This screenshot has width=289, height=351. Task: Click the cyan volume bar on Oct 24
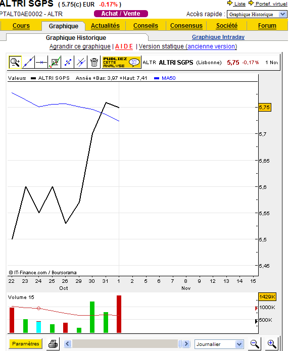tap(38, 327)
